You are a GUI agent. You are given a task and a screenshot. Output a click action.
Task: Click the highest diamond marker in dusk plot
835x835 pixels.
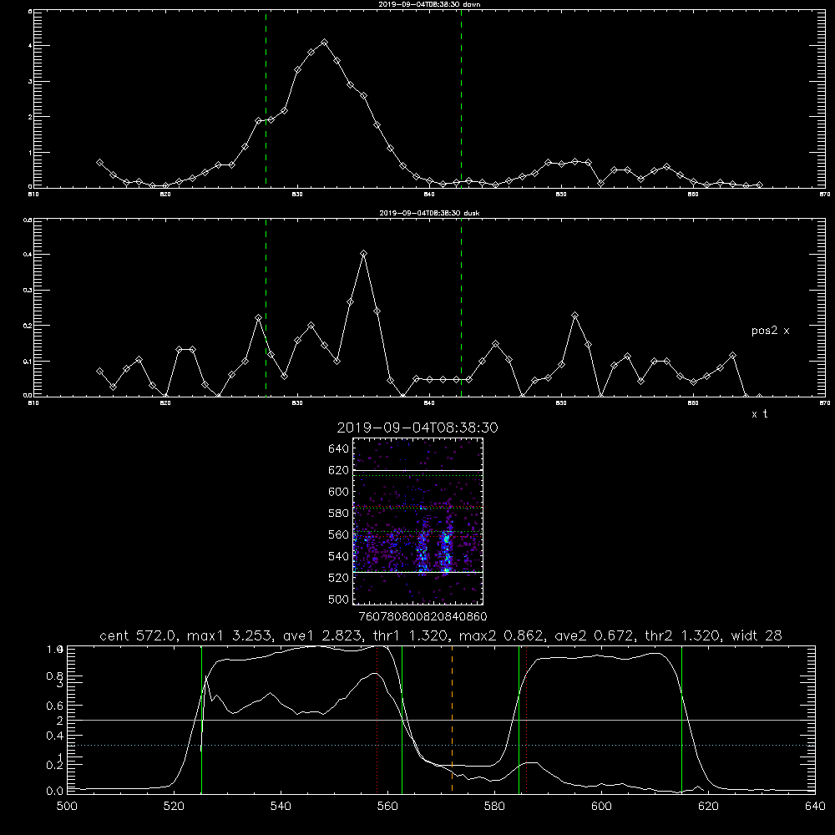tap(364, 254)
